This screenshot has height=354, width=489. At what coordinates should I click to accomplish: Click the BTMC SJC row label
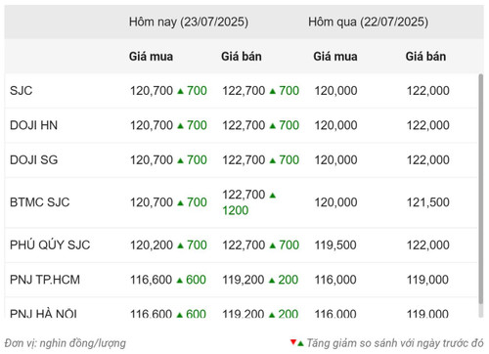(40, 202)
